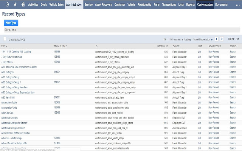Open the Relationship menu
242x151 pixels.
(x=144, y=5)
